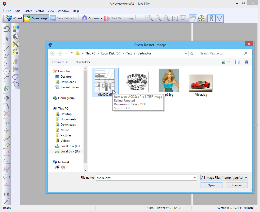Open the Raster menu
Screen dimensions: 260x212
click(x=28, y=11)
